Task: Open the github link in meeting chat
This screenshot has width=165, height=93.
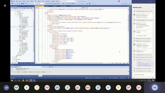Action: (x=144, y=65)
